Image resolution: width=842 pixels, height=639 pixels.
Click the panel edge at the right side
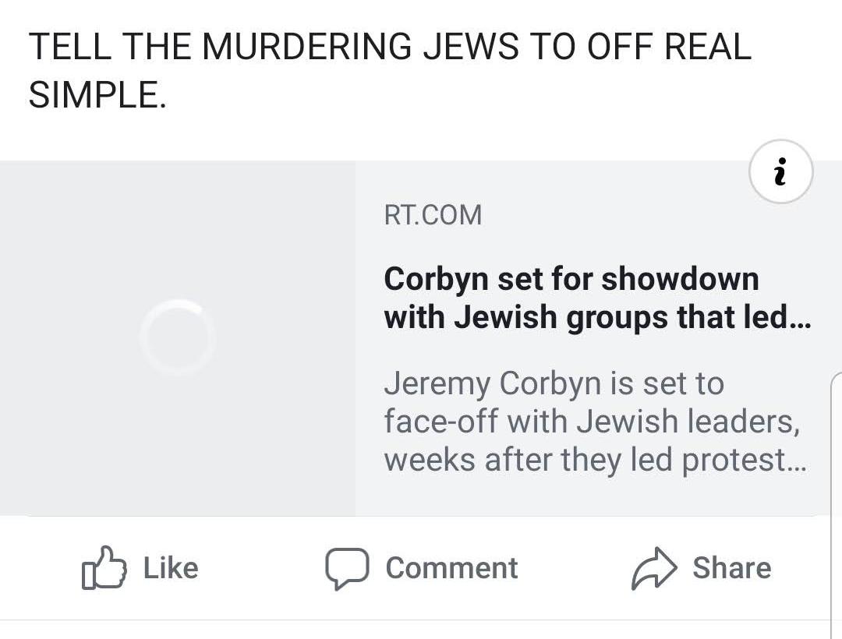[x=836, y=499]
